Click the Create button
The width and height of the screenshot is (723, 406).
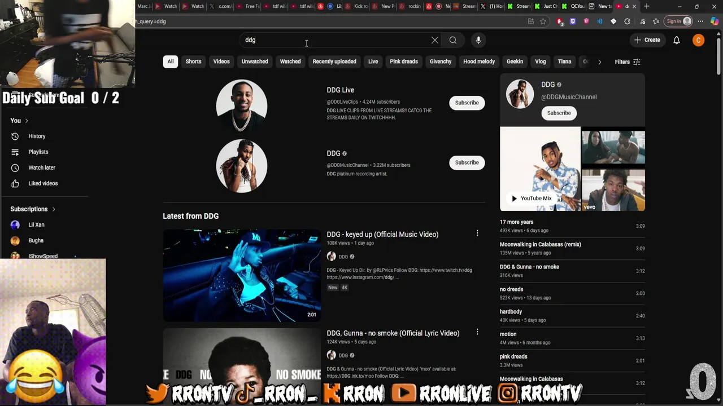tap(647, 40)
